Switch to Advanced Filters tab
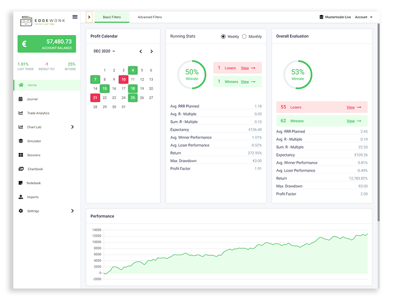Image resolution: width=393 pixels, height=300 pixels. pyautogui.click(x=149, y=17)
